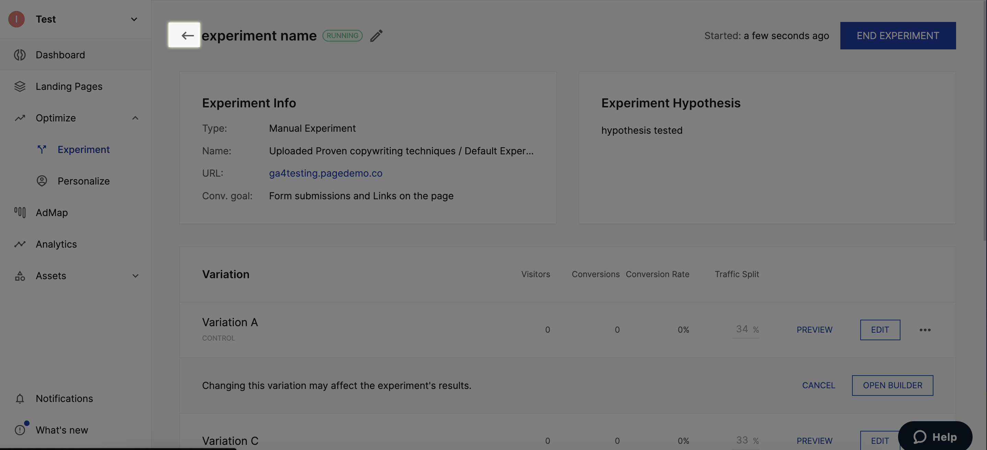Image resolution: width=987 pixels, height=450 pixels.
Task: Click 'Uploaded Proven copywriting techniques' name value
Action: [x=401, y=151]
